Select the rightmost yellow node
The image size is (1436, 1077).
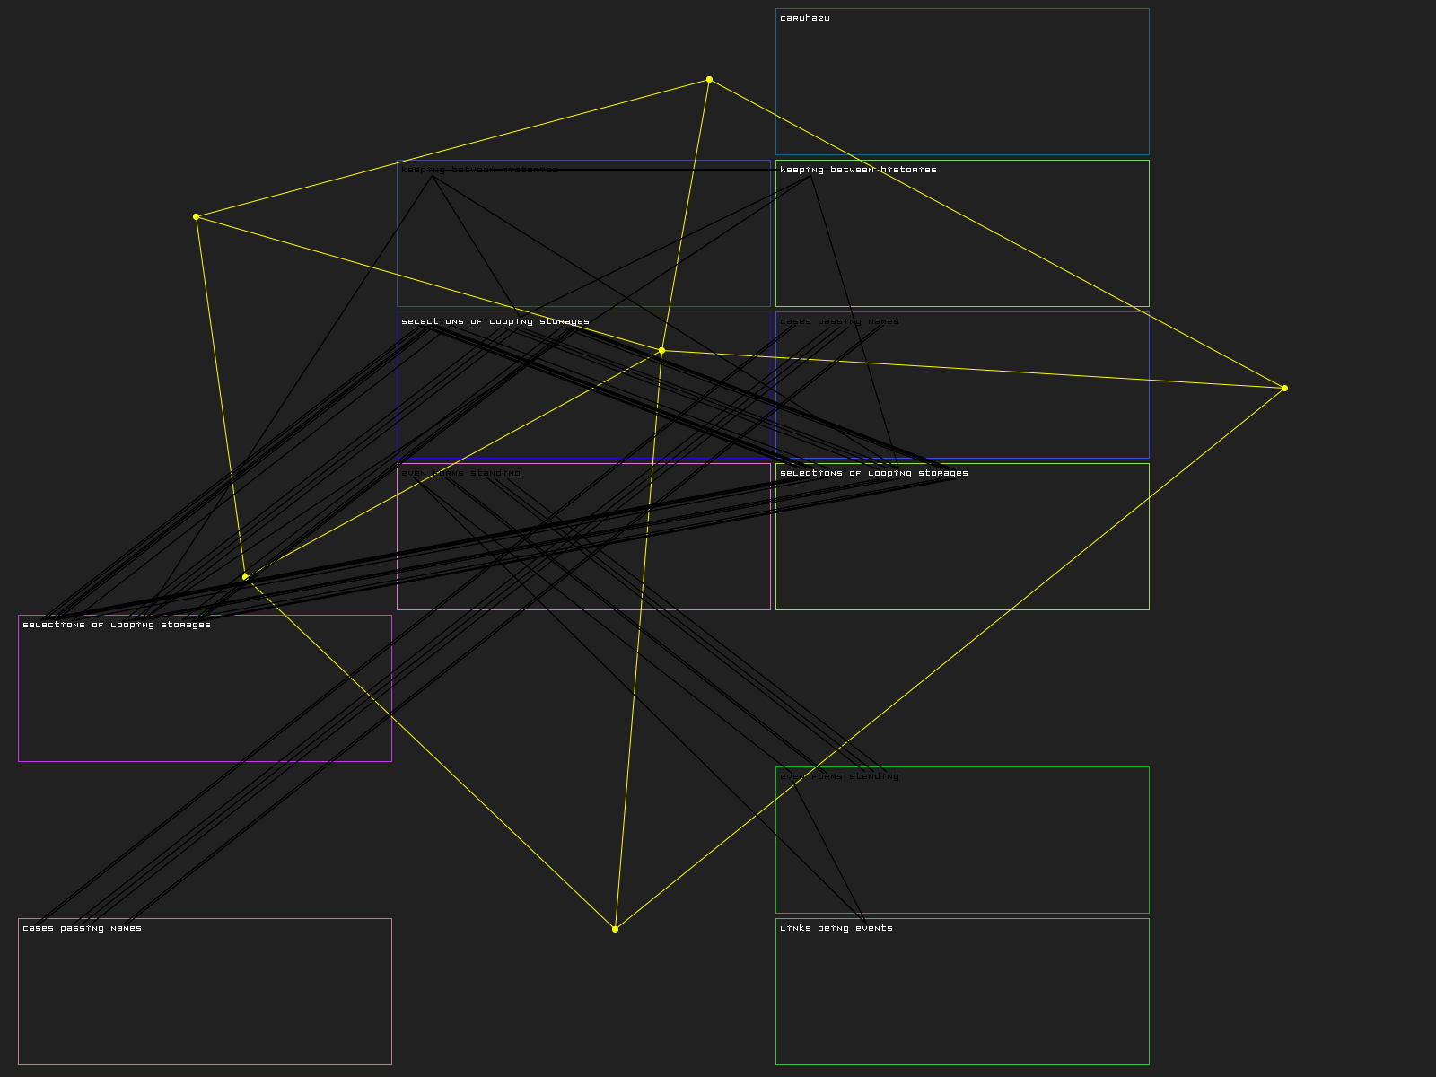1284,389
